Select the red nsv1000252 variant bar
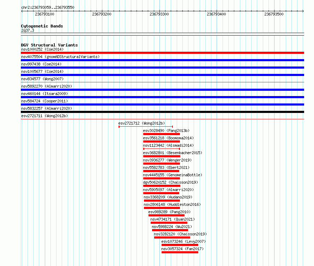 162,53
